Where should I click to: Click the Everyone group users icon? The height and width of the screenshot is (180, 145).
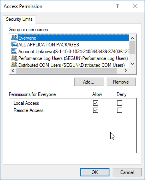point(14,38)
